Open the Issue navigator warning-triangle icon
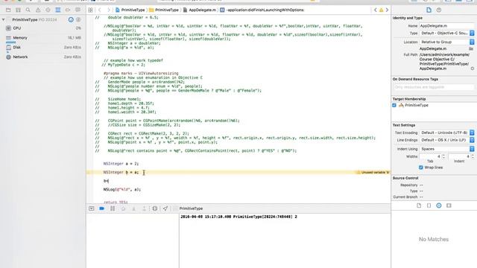This screenshot has height=268, width=477. 38,10
